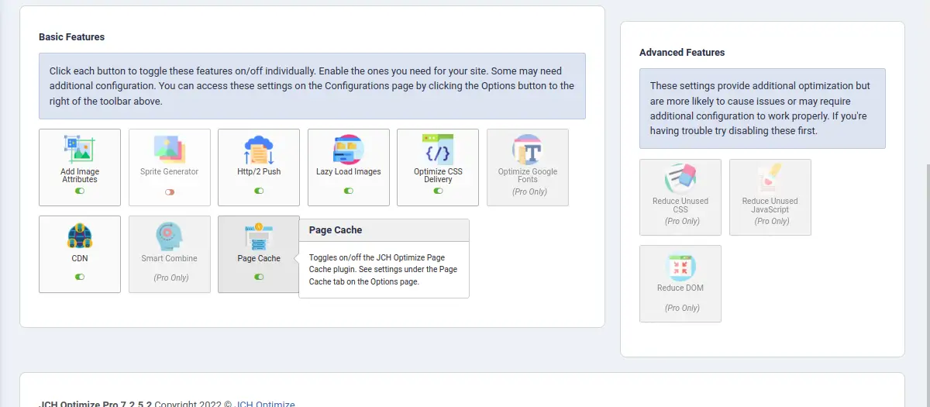Image resolution: width=930 pixels, height=407 pixels.
Task: Click the Advanced Features heading
Action: (x=682, y=52)
